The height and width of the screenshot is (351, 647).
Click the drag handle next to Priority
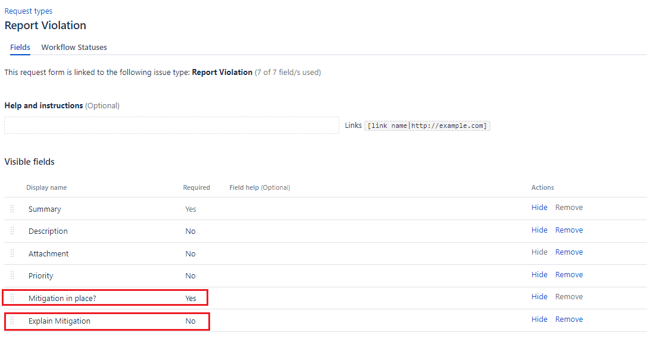pos(12,275)
